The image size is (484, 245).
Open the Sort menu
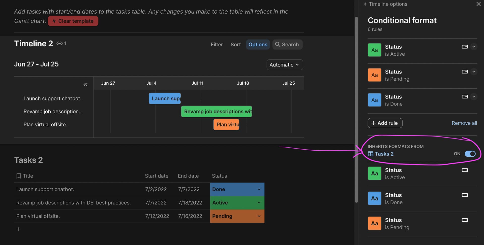[x=236, y=45]
